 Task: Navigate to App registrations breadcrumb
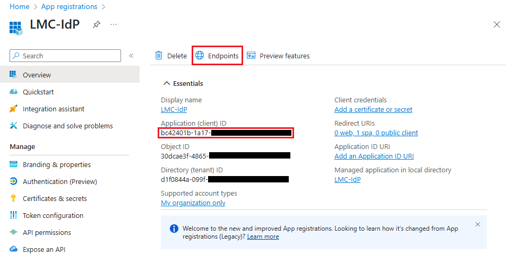coord(69,7)
